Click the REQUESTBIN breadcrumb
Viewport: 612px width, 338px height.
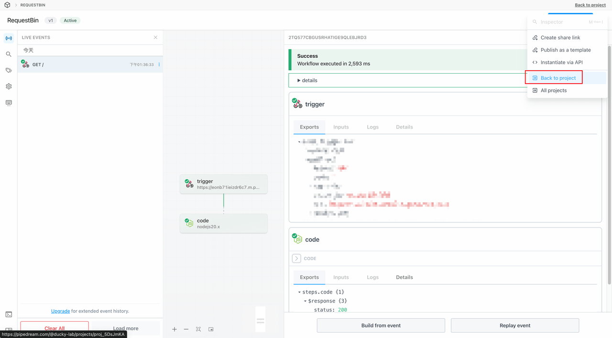coord(33,5)
